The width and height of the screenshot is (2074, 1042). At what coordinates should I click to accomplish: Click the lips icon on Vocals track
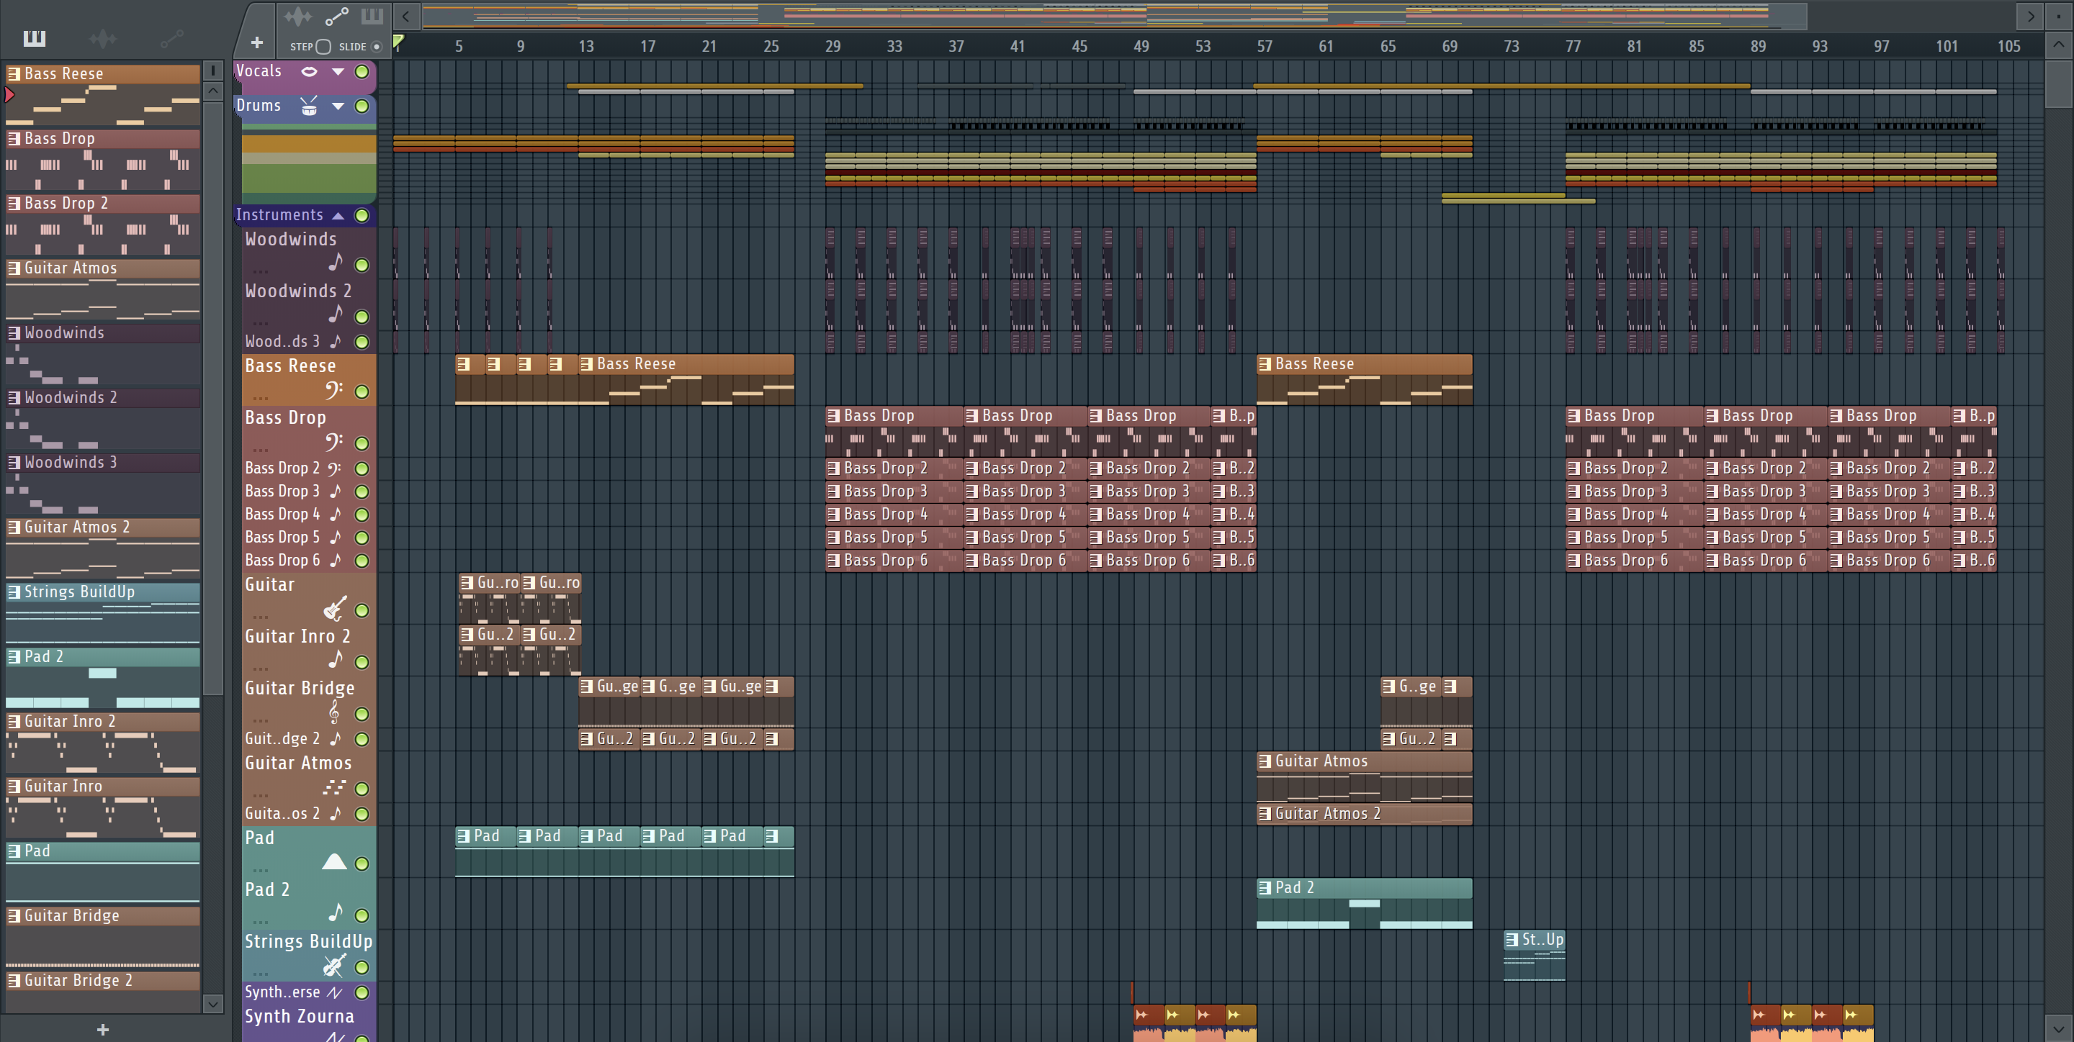309,72
